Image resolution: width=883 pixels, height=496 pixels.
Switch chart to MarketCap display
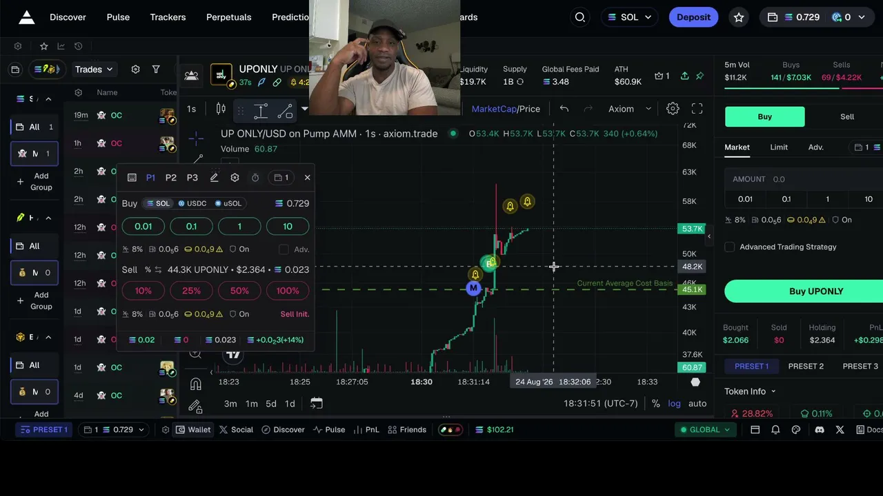(493, 109)
